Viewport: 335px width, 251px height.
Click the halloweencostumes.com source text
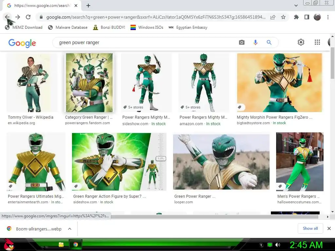[299, 202]
